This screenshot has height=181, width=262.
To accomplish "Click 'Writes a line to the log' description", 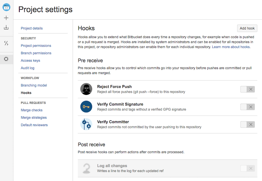I will click(130, 171).
